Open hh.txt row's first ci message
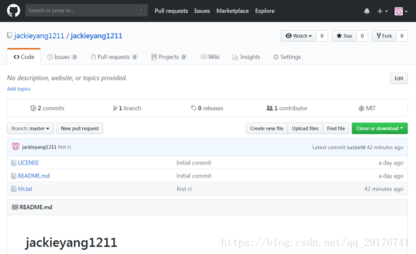Image resolution: width=416 pixels, height=254 pixels. 184,189
